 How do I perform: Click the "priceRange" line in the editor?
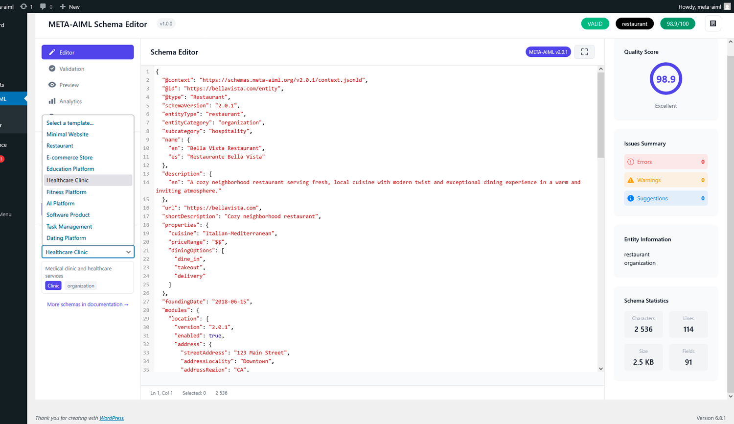(198, 242)
